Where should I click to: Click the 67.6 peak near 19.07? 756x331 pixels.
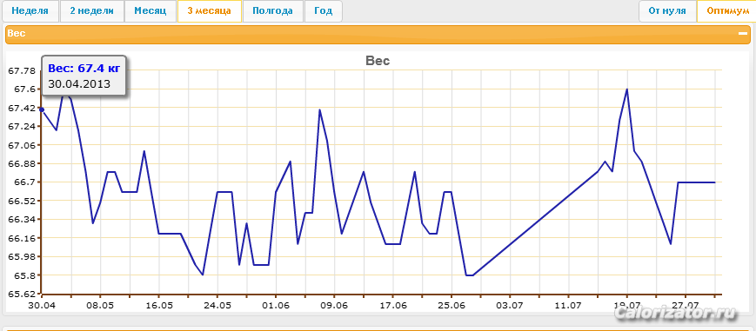[626, 89]
